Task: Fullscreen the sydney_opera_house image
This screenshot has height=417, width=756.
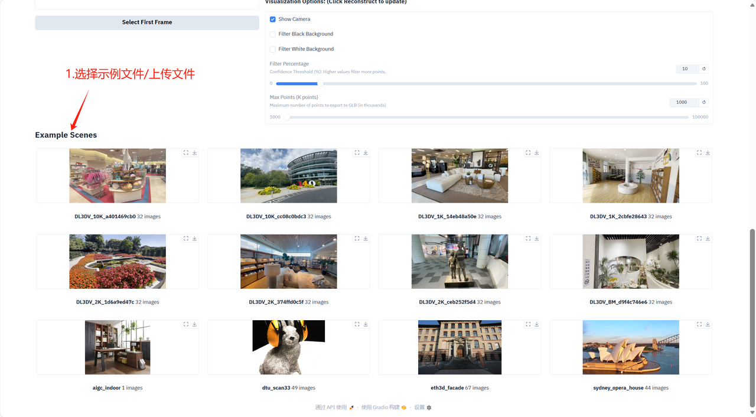Action: (x=699, y=324)
